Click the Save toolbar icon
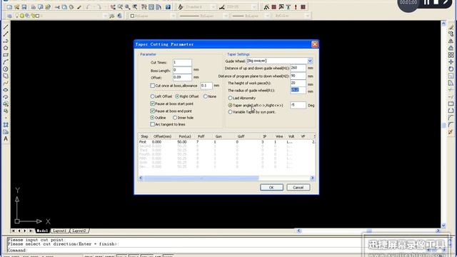Image resolution: width=457 pixels, height=257 pixels. point(24,7)
